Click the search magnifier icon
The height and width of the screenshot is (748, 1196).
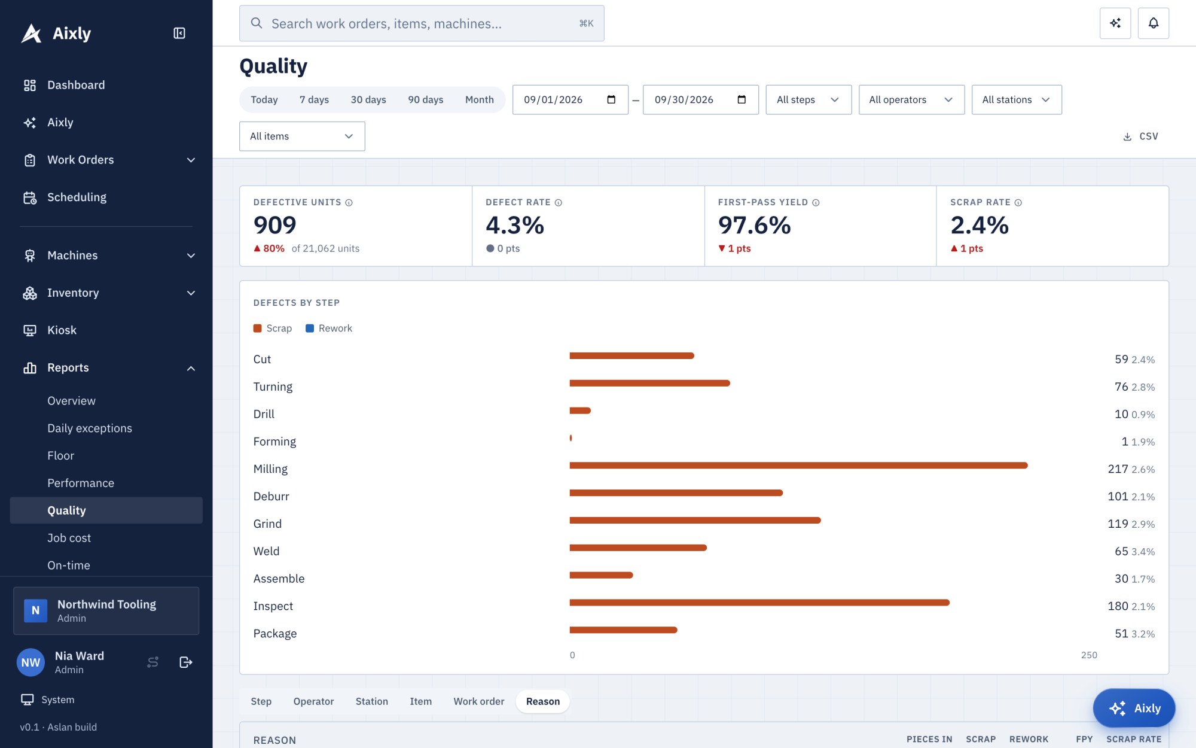tap(257, 23)
